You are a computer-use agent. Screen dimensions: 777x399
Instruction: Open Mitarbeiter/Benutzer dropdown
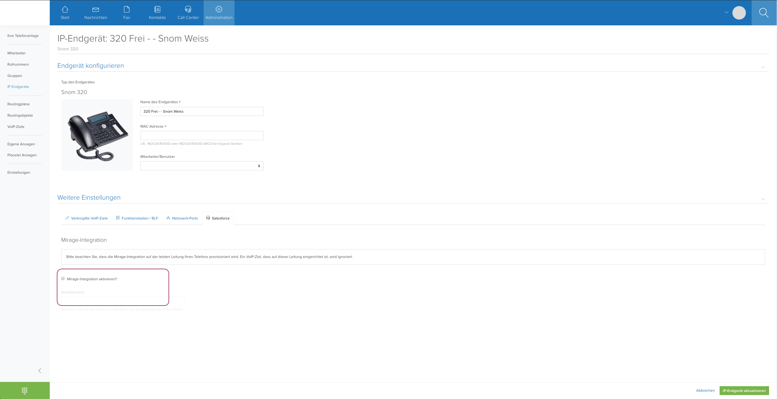pos(202,166)
